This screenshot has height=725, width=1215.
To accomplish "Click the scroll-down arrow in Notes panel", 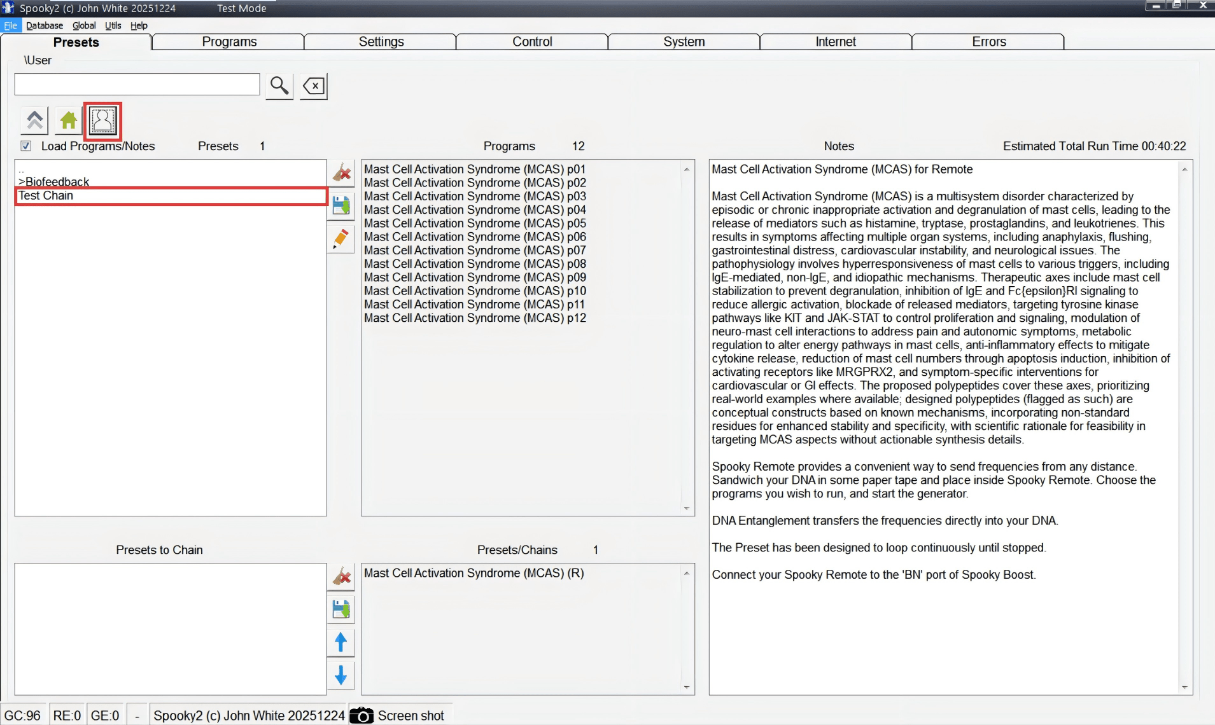I will 1184,687.
